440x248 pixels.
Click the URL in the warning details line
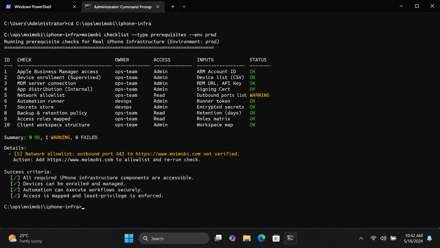point(168,154)
